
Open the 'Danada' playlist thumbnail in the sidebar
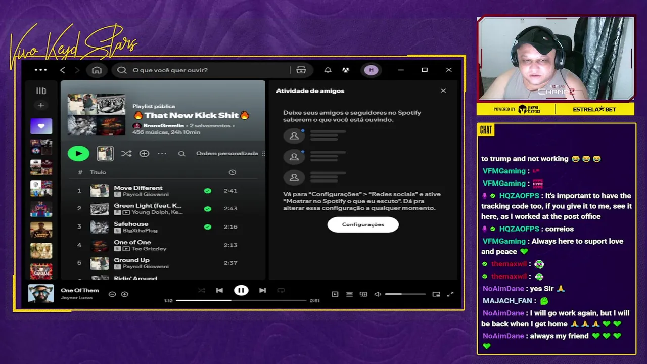point(41,271)
